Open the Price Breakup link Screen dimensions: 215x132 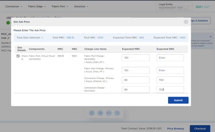175,129
